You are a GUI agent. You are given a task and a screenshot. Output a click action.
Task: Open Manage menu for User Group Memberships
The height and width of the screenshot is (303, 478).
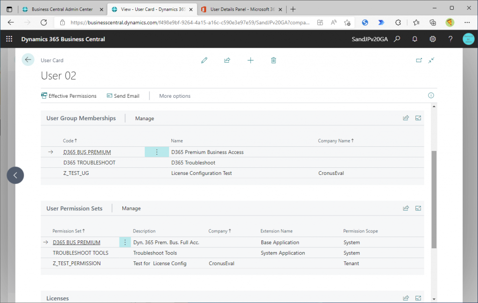(145, 118)
